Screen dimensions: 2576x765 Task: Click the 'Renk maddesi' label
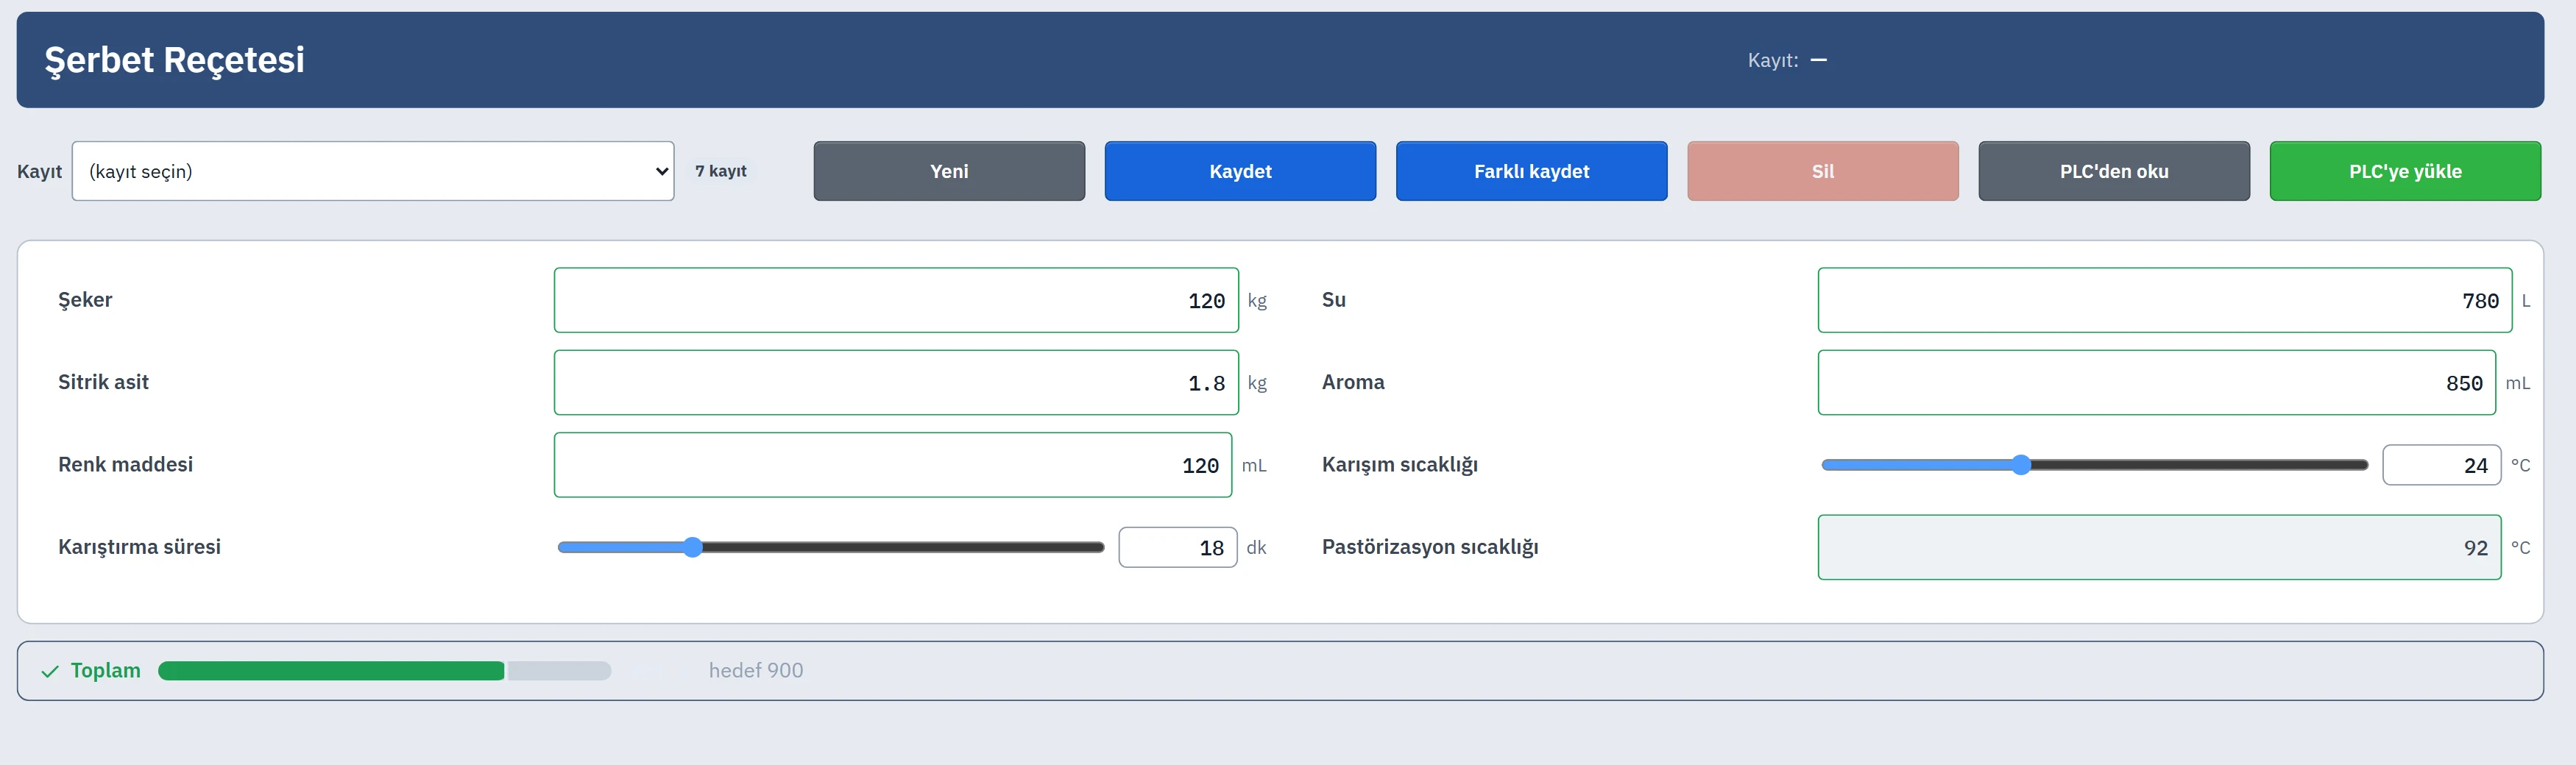pos(126,464)
